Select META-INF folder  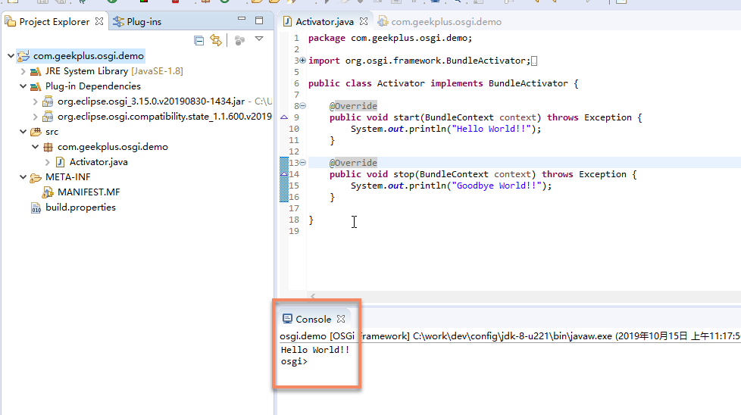[67, 177]
